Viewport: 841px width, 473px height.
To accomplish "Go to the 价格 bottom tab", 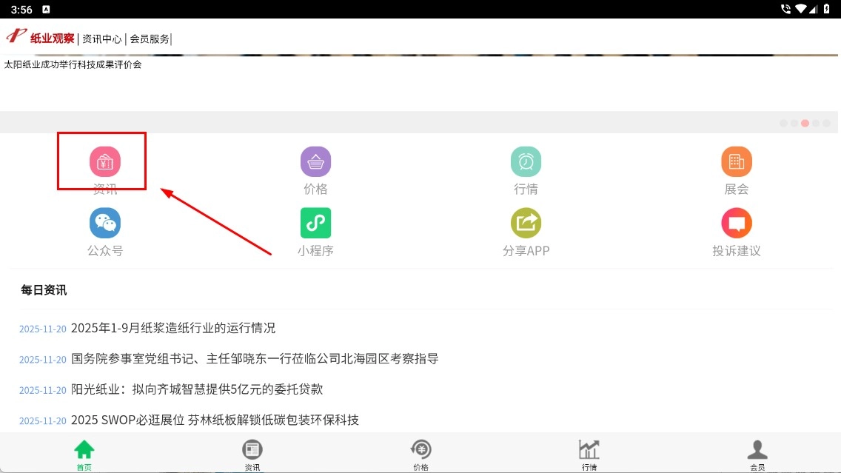I will (420, 453).
